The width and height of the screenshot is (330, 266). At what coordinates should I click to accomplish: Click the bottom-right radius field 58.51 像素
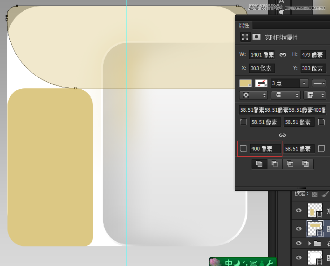click(x=299, y=149)
